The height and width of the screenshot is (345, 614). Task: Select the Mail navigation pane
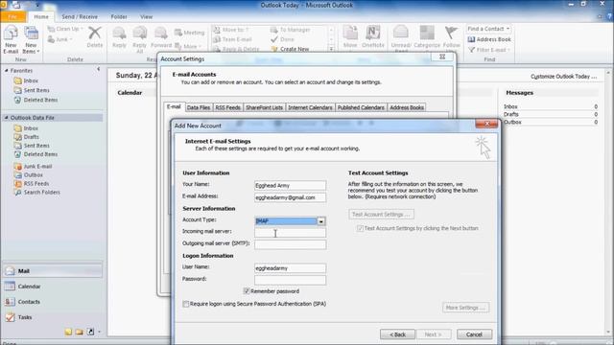53,270
